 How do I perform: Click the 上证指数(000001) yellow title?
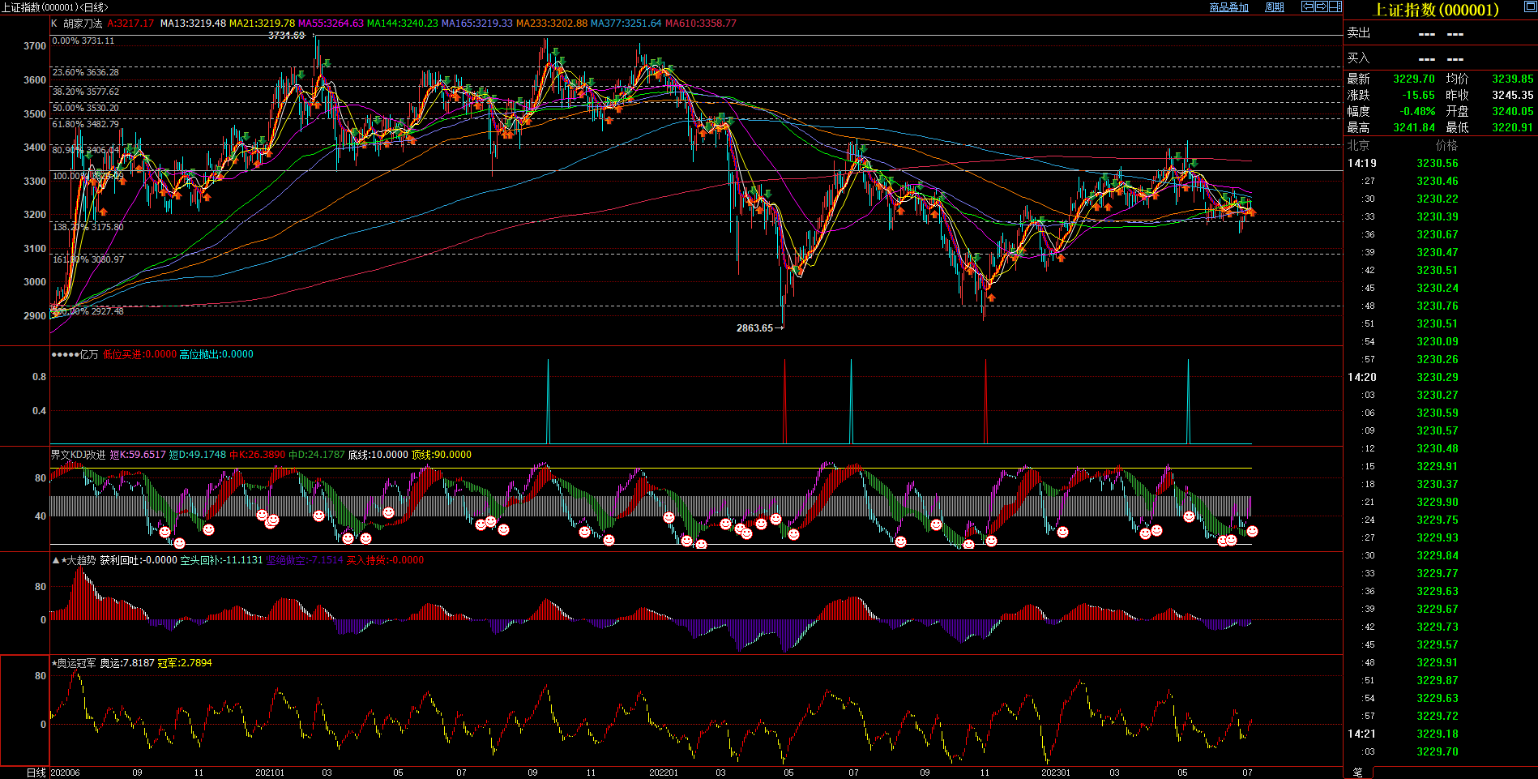point(1436,10)
